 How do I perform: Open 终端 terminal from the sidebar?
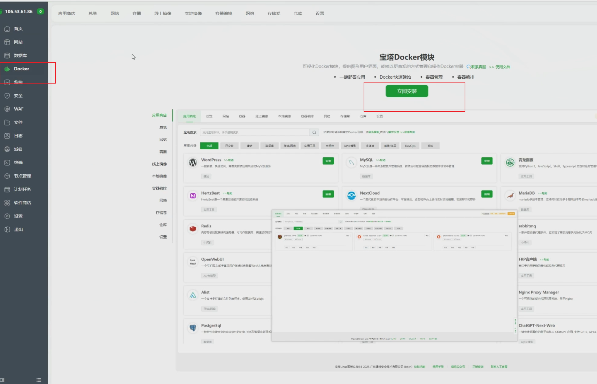pos(18,163)
